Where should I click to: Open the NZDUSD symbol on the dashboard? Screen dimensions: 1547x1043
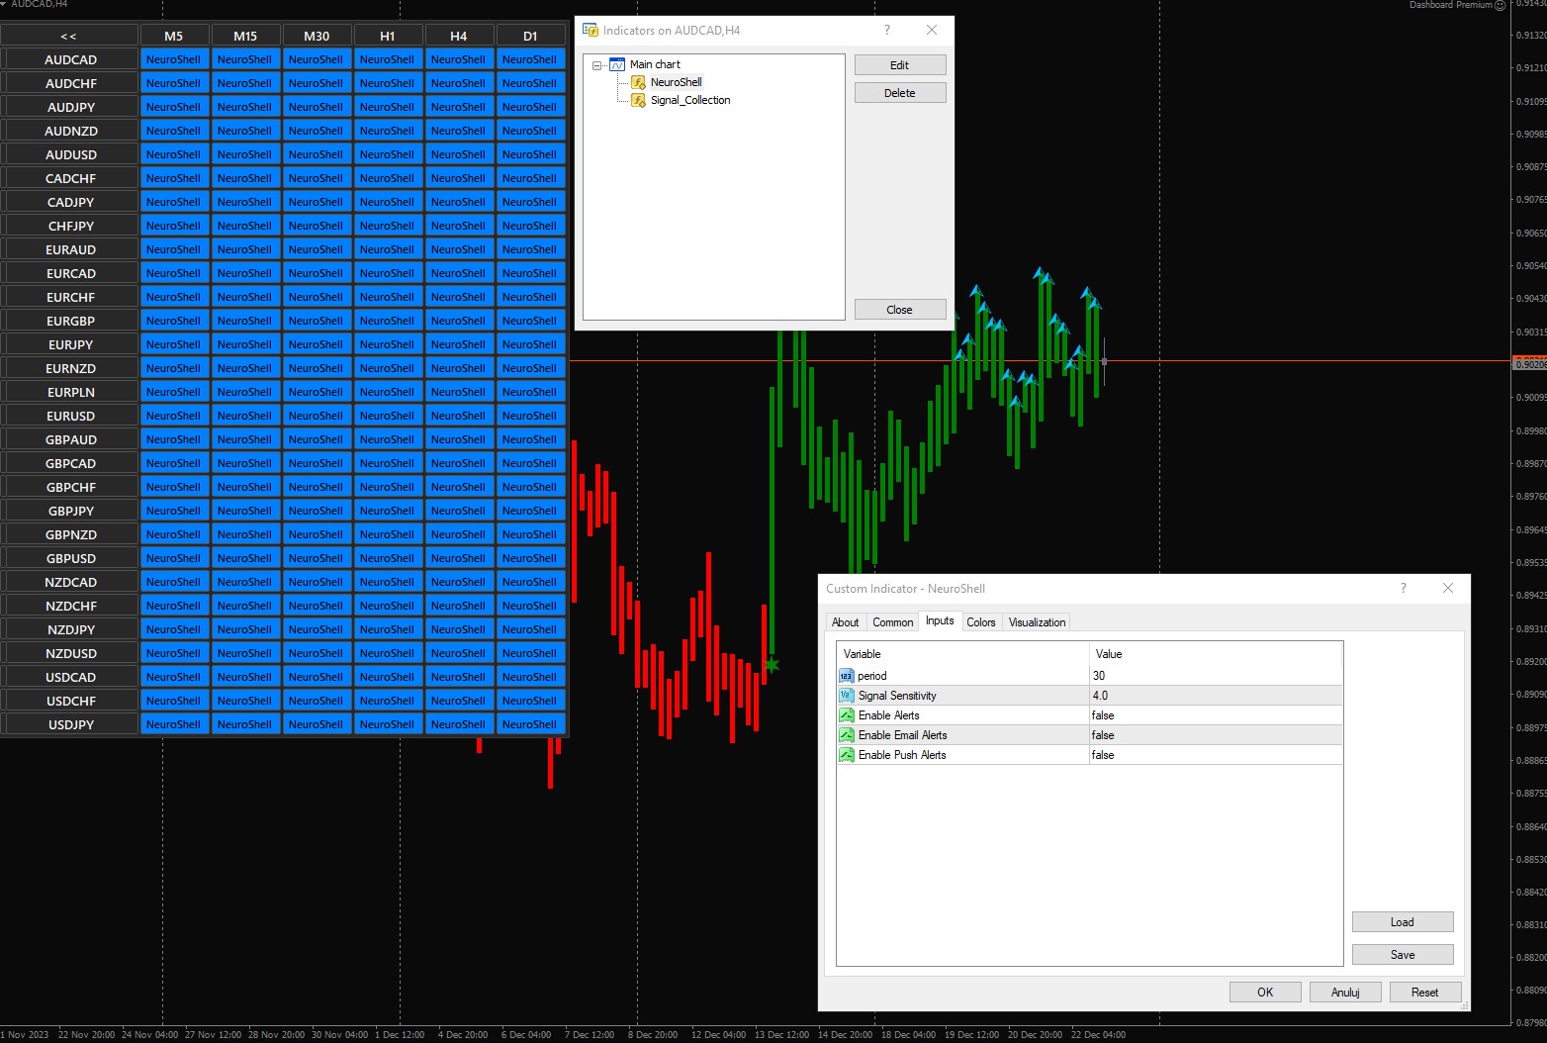[70, 653]
